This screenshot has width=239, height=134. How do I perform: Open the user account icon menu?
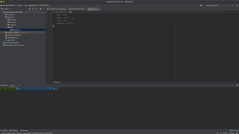(201, 5)
